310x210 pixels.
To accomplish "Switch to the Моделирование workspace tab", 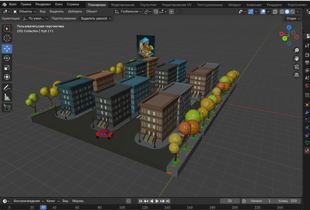I will point(123,5).
